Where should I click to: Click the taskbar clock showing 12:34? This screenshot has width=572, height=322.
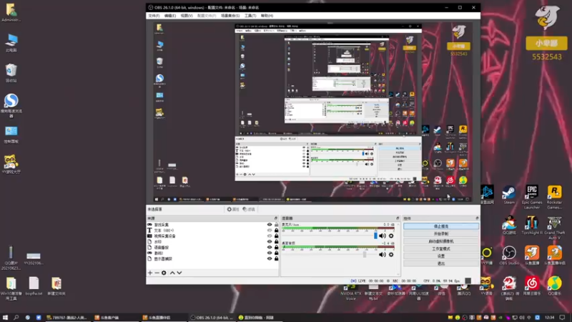pos(549,318)
